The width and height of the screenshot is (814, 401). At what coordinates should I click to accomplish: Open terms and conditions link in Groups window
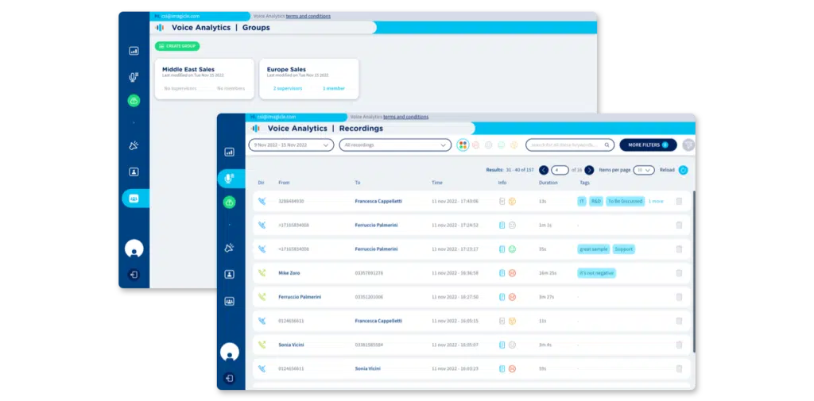click(308, 16)
